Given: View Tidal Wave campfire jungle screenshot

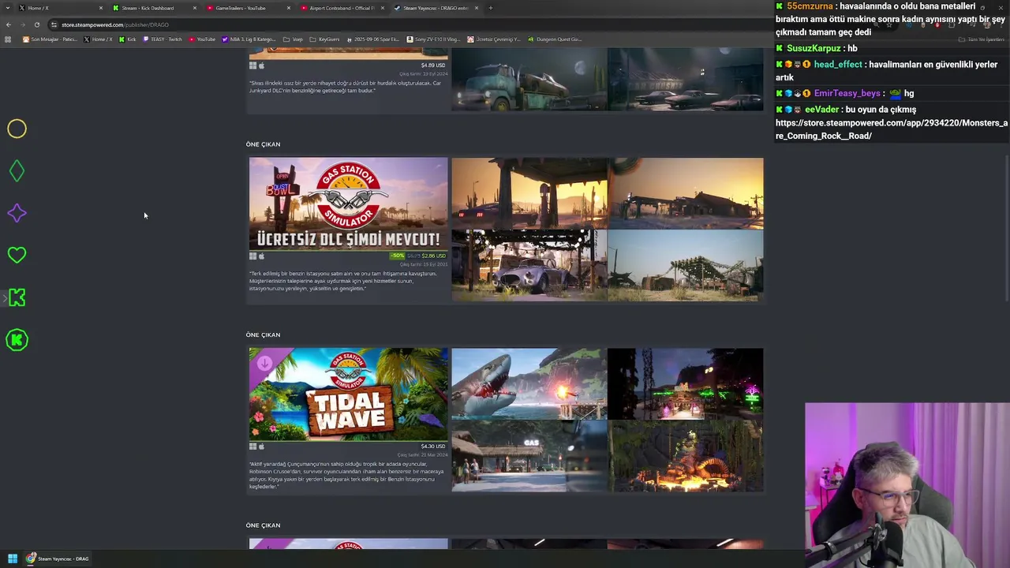Looking at the screenshot, I should point(685,455).
